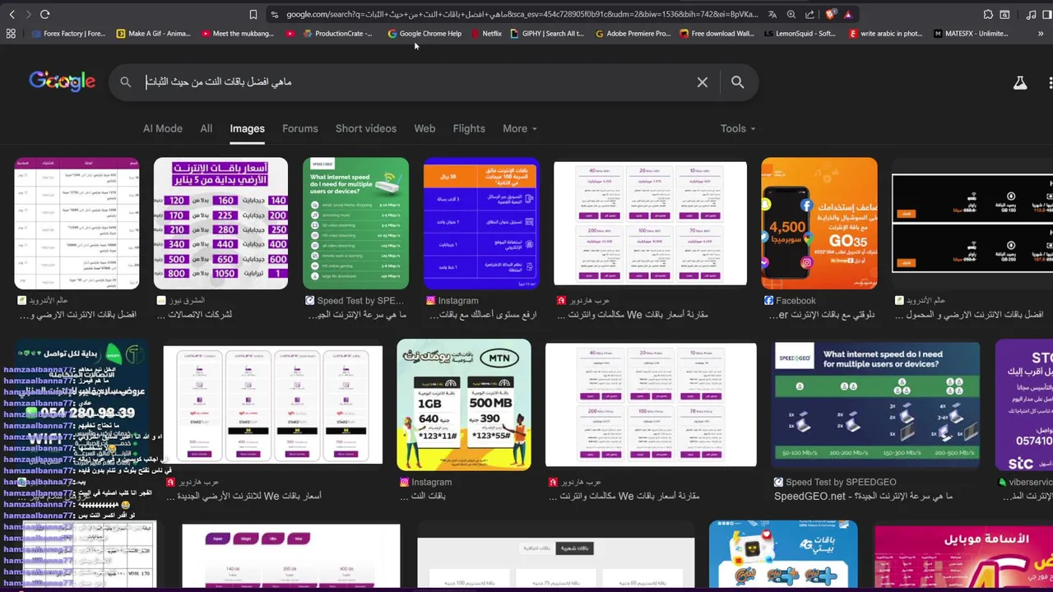Open Brave Rewards triangle icon

pyautogui.click(x=847, y=14)
